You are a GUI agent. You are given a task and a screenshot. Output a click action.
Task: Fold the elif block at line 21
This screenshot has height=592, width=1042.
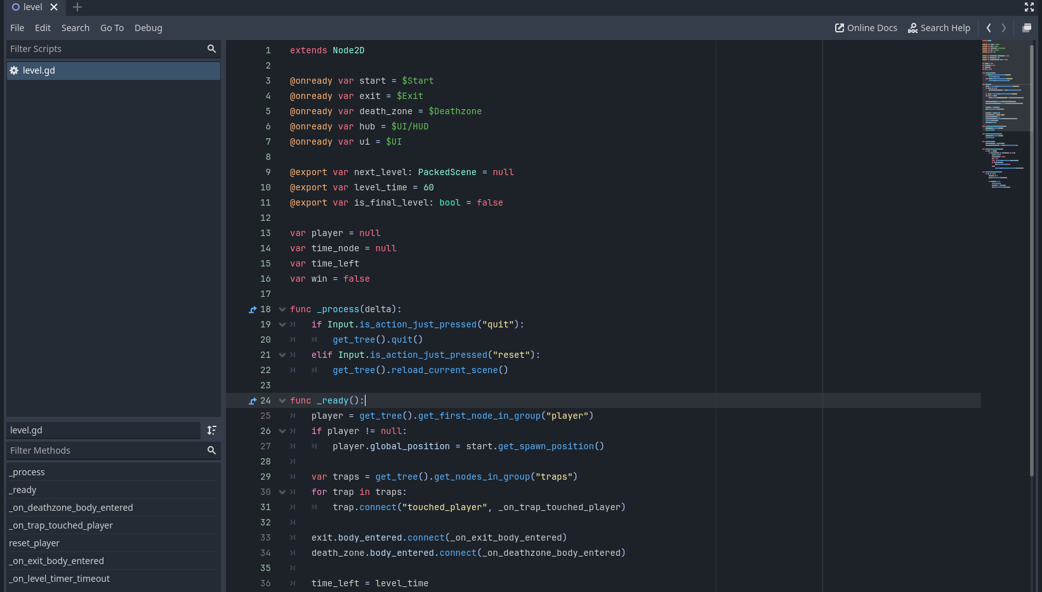tap(282, 355)
